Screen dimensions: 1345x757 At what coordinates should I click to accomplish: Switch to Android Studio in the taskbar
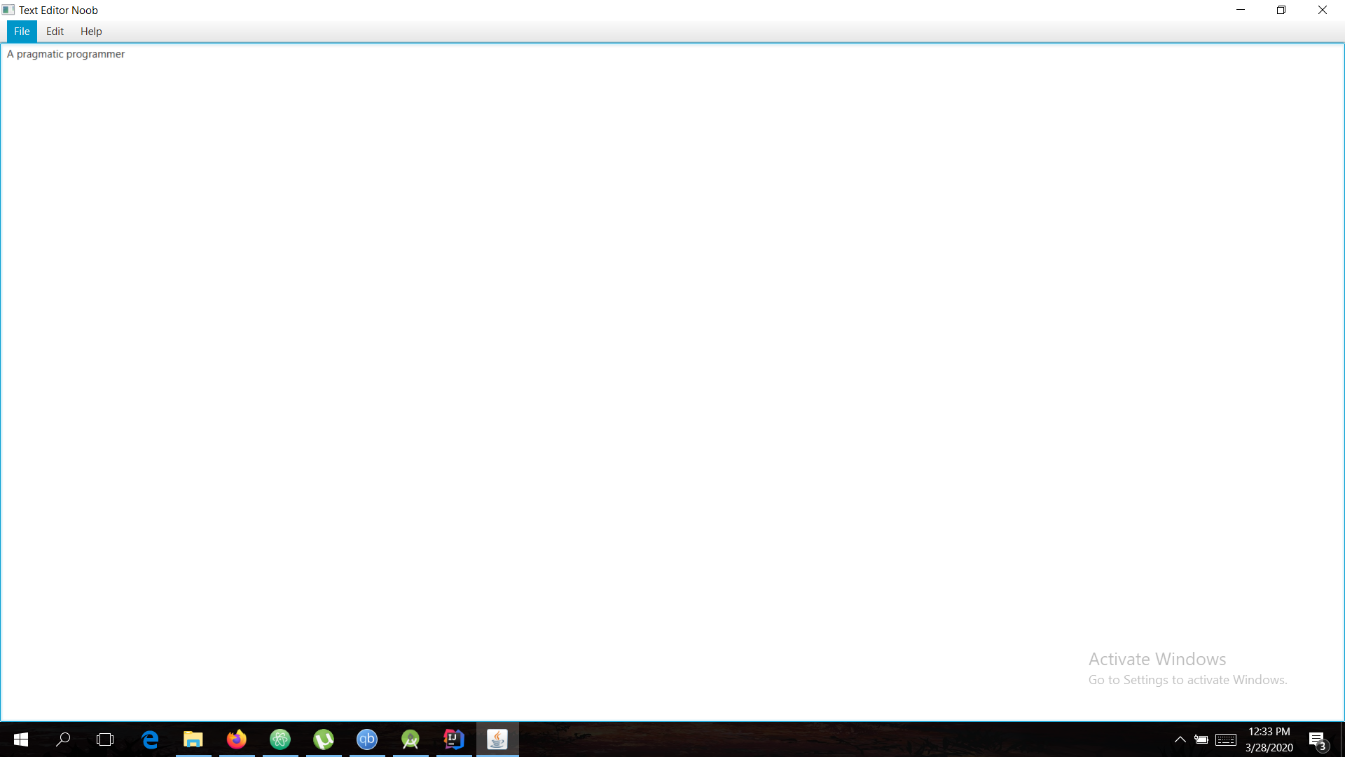(411, 739)
